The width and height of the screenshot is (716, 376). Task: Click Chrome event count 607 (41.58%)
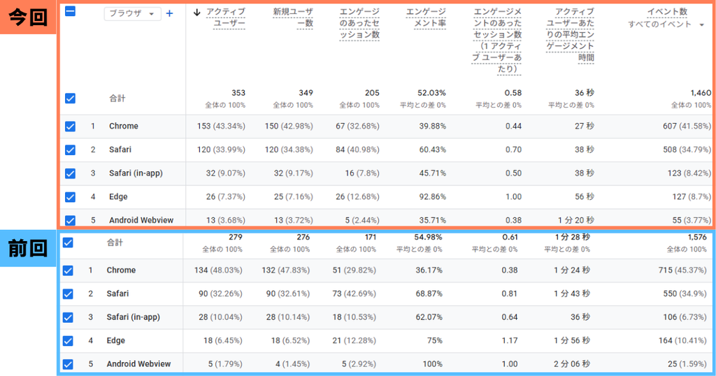pyautogui.click(x=687, y=126)
